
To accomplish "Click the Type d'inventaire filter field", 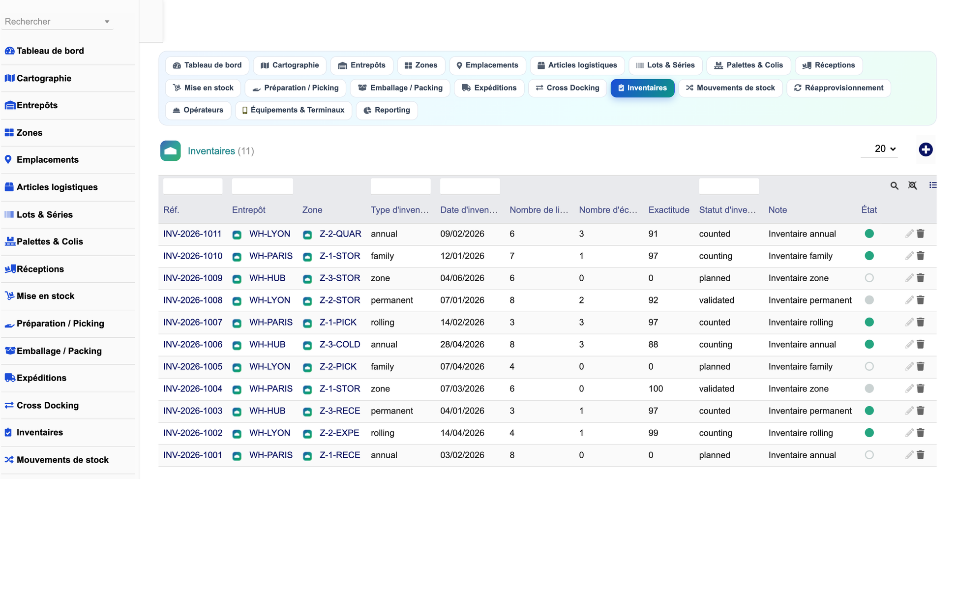I will 401,186.
